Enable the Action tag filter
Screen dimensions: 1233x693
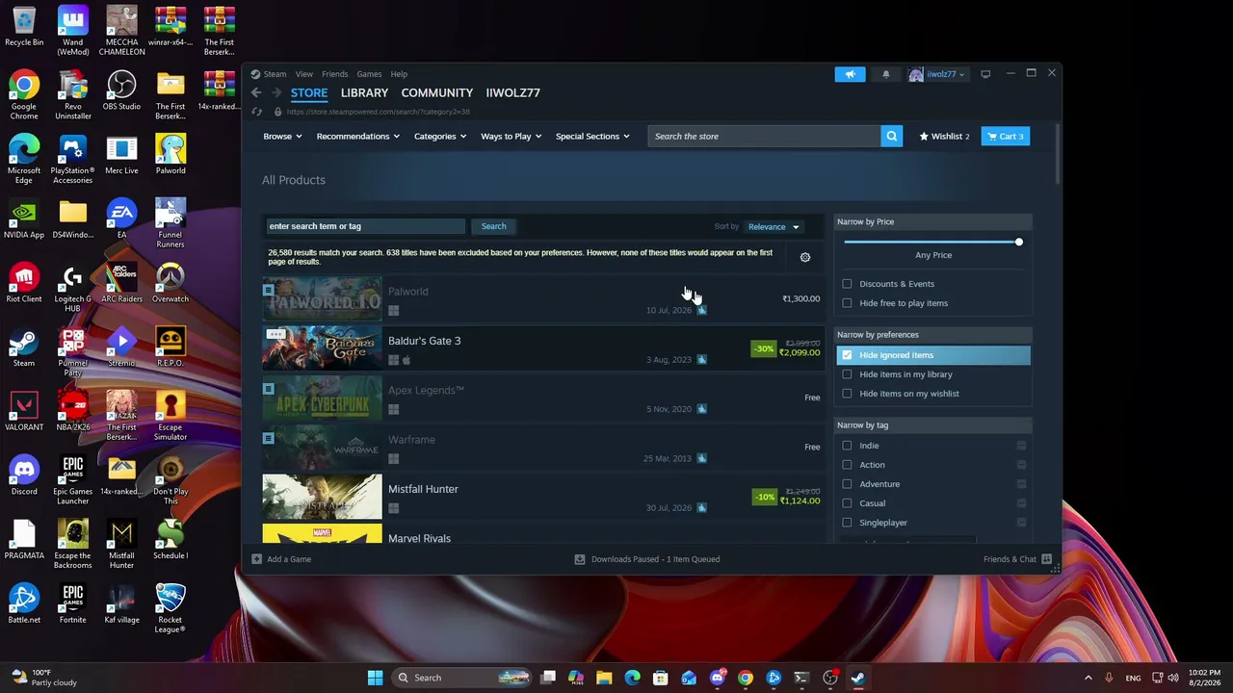[x=847, y=465]
